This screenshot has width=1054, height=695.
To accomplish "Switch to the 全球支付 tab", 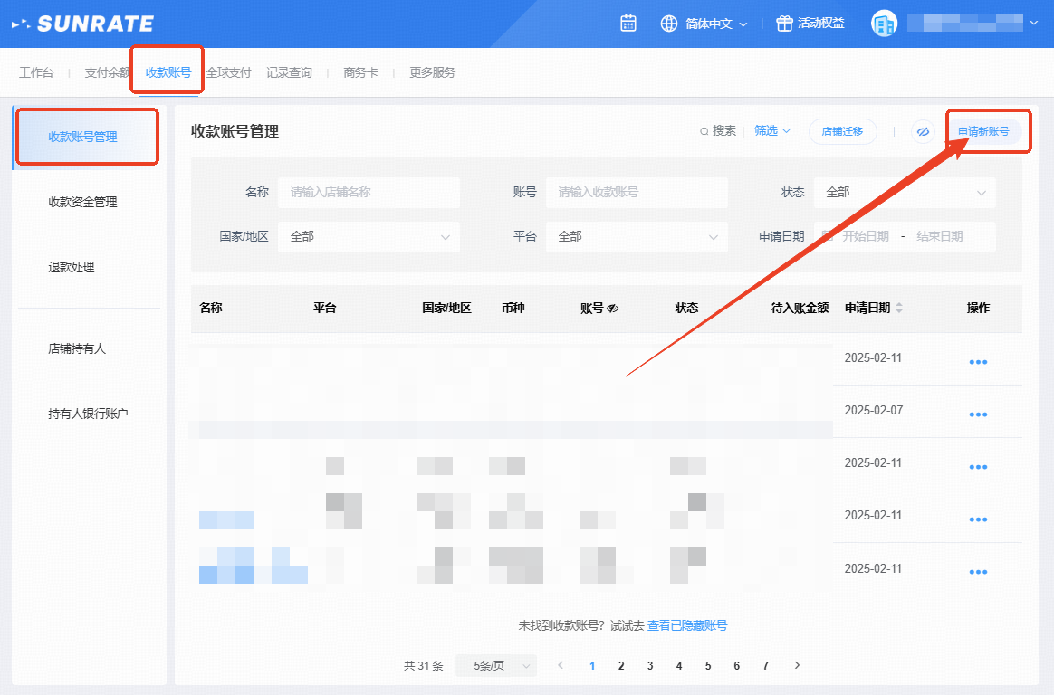I will (228, 72).
